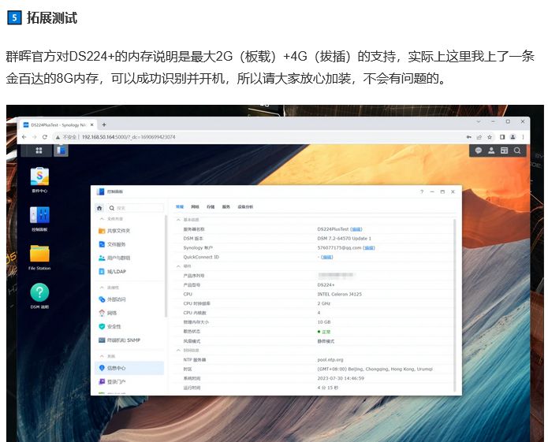This screenshot has height=442, width=548.
Task: Click the 'INTEL Celeron J4125' value
Action: coord(339,295)
